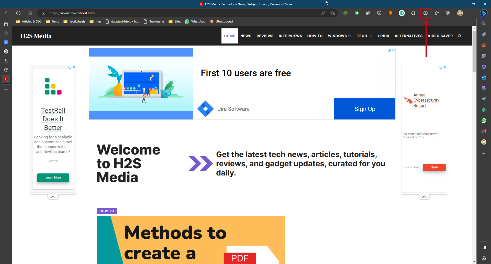Screen dimensions: 491x264
Task: Open the LINUX section
Action: [x=384, y=36]
